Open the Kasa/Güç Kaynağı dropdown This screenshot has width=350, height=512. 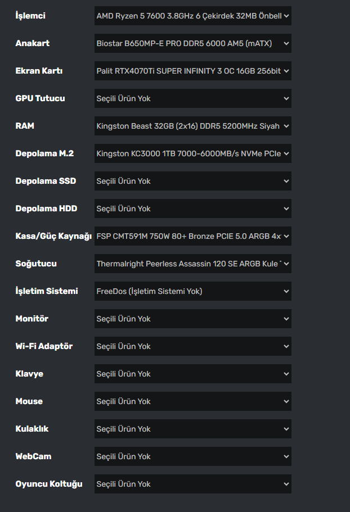pyautogui.click(x=192, y=236)
